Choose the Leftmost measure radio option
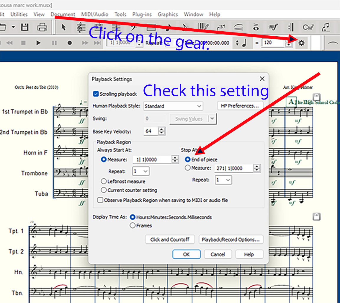 104,181
